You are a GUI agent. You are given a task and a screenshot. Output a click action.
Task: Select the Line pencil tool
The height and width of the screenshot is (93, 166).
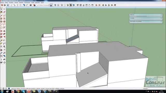1,16
